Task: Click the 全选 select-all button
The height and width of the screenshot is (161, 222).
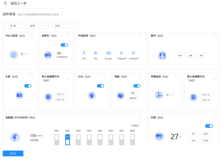Action: coord(13,26)
